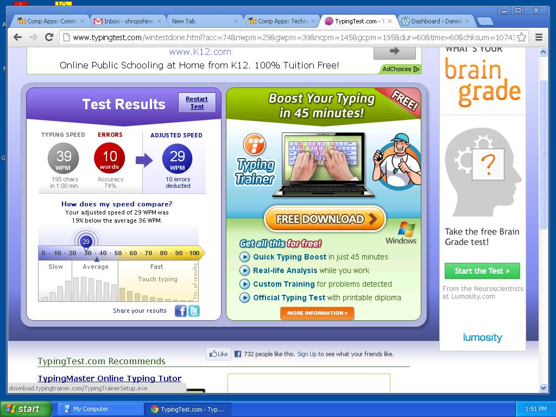Share results on Facebook icon
This screenshot has width=556, height=417.
[x=180, y=311]
